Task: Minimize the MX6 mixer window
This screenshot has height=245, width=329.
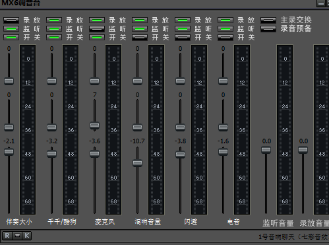Action: pos(321,3)
